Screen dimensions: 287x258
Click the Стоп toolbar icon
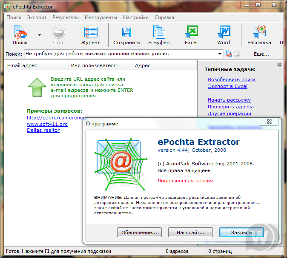point(59,35)
